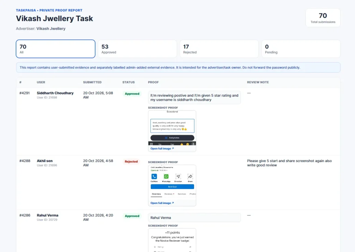Click the review text box in Siddharth's screenshot
This screenshot has width=355, height=252.
172,126
